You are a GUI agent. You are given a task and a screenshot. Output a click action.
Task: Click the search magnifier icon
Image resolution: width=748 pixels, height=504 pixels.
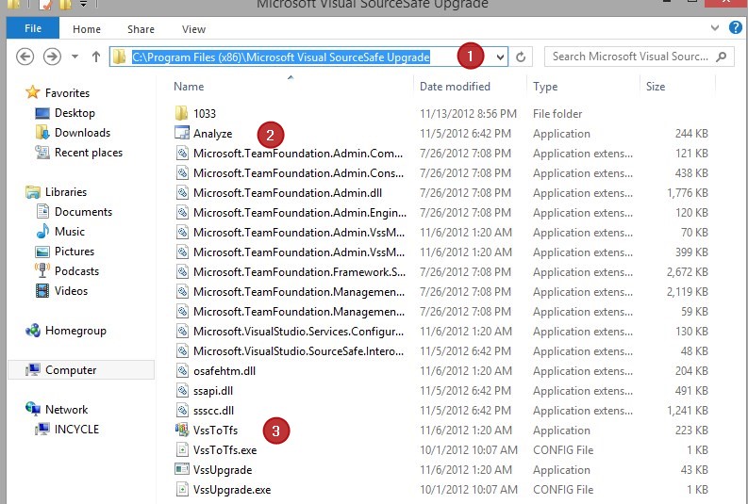pos(722,57)
